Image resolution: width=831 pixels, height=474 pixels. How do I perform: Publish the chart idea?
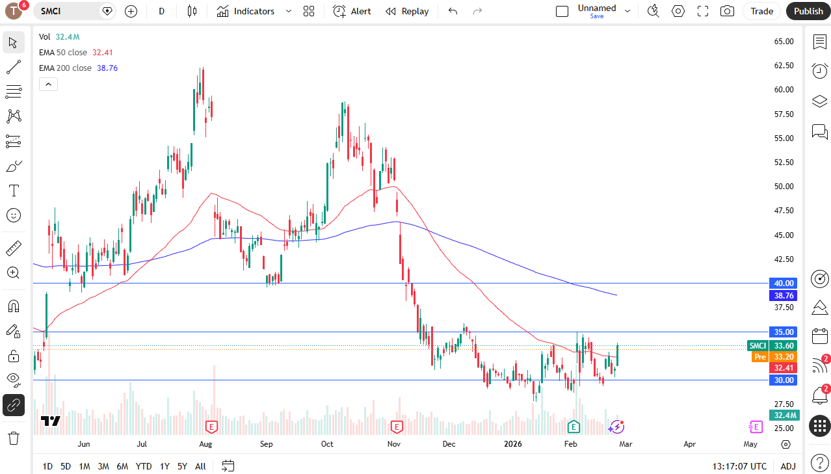pos(808,11)
